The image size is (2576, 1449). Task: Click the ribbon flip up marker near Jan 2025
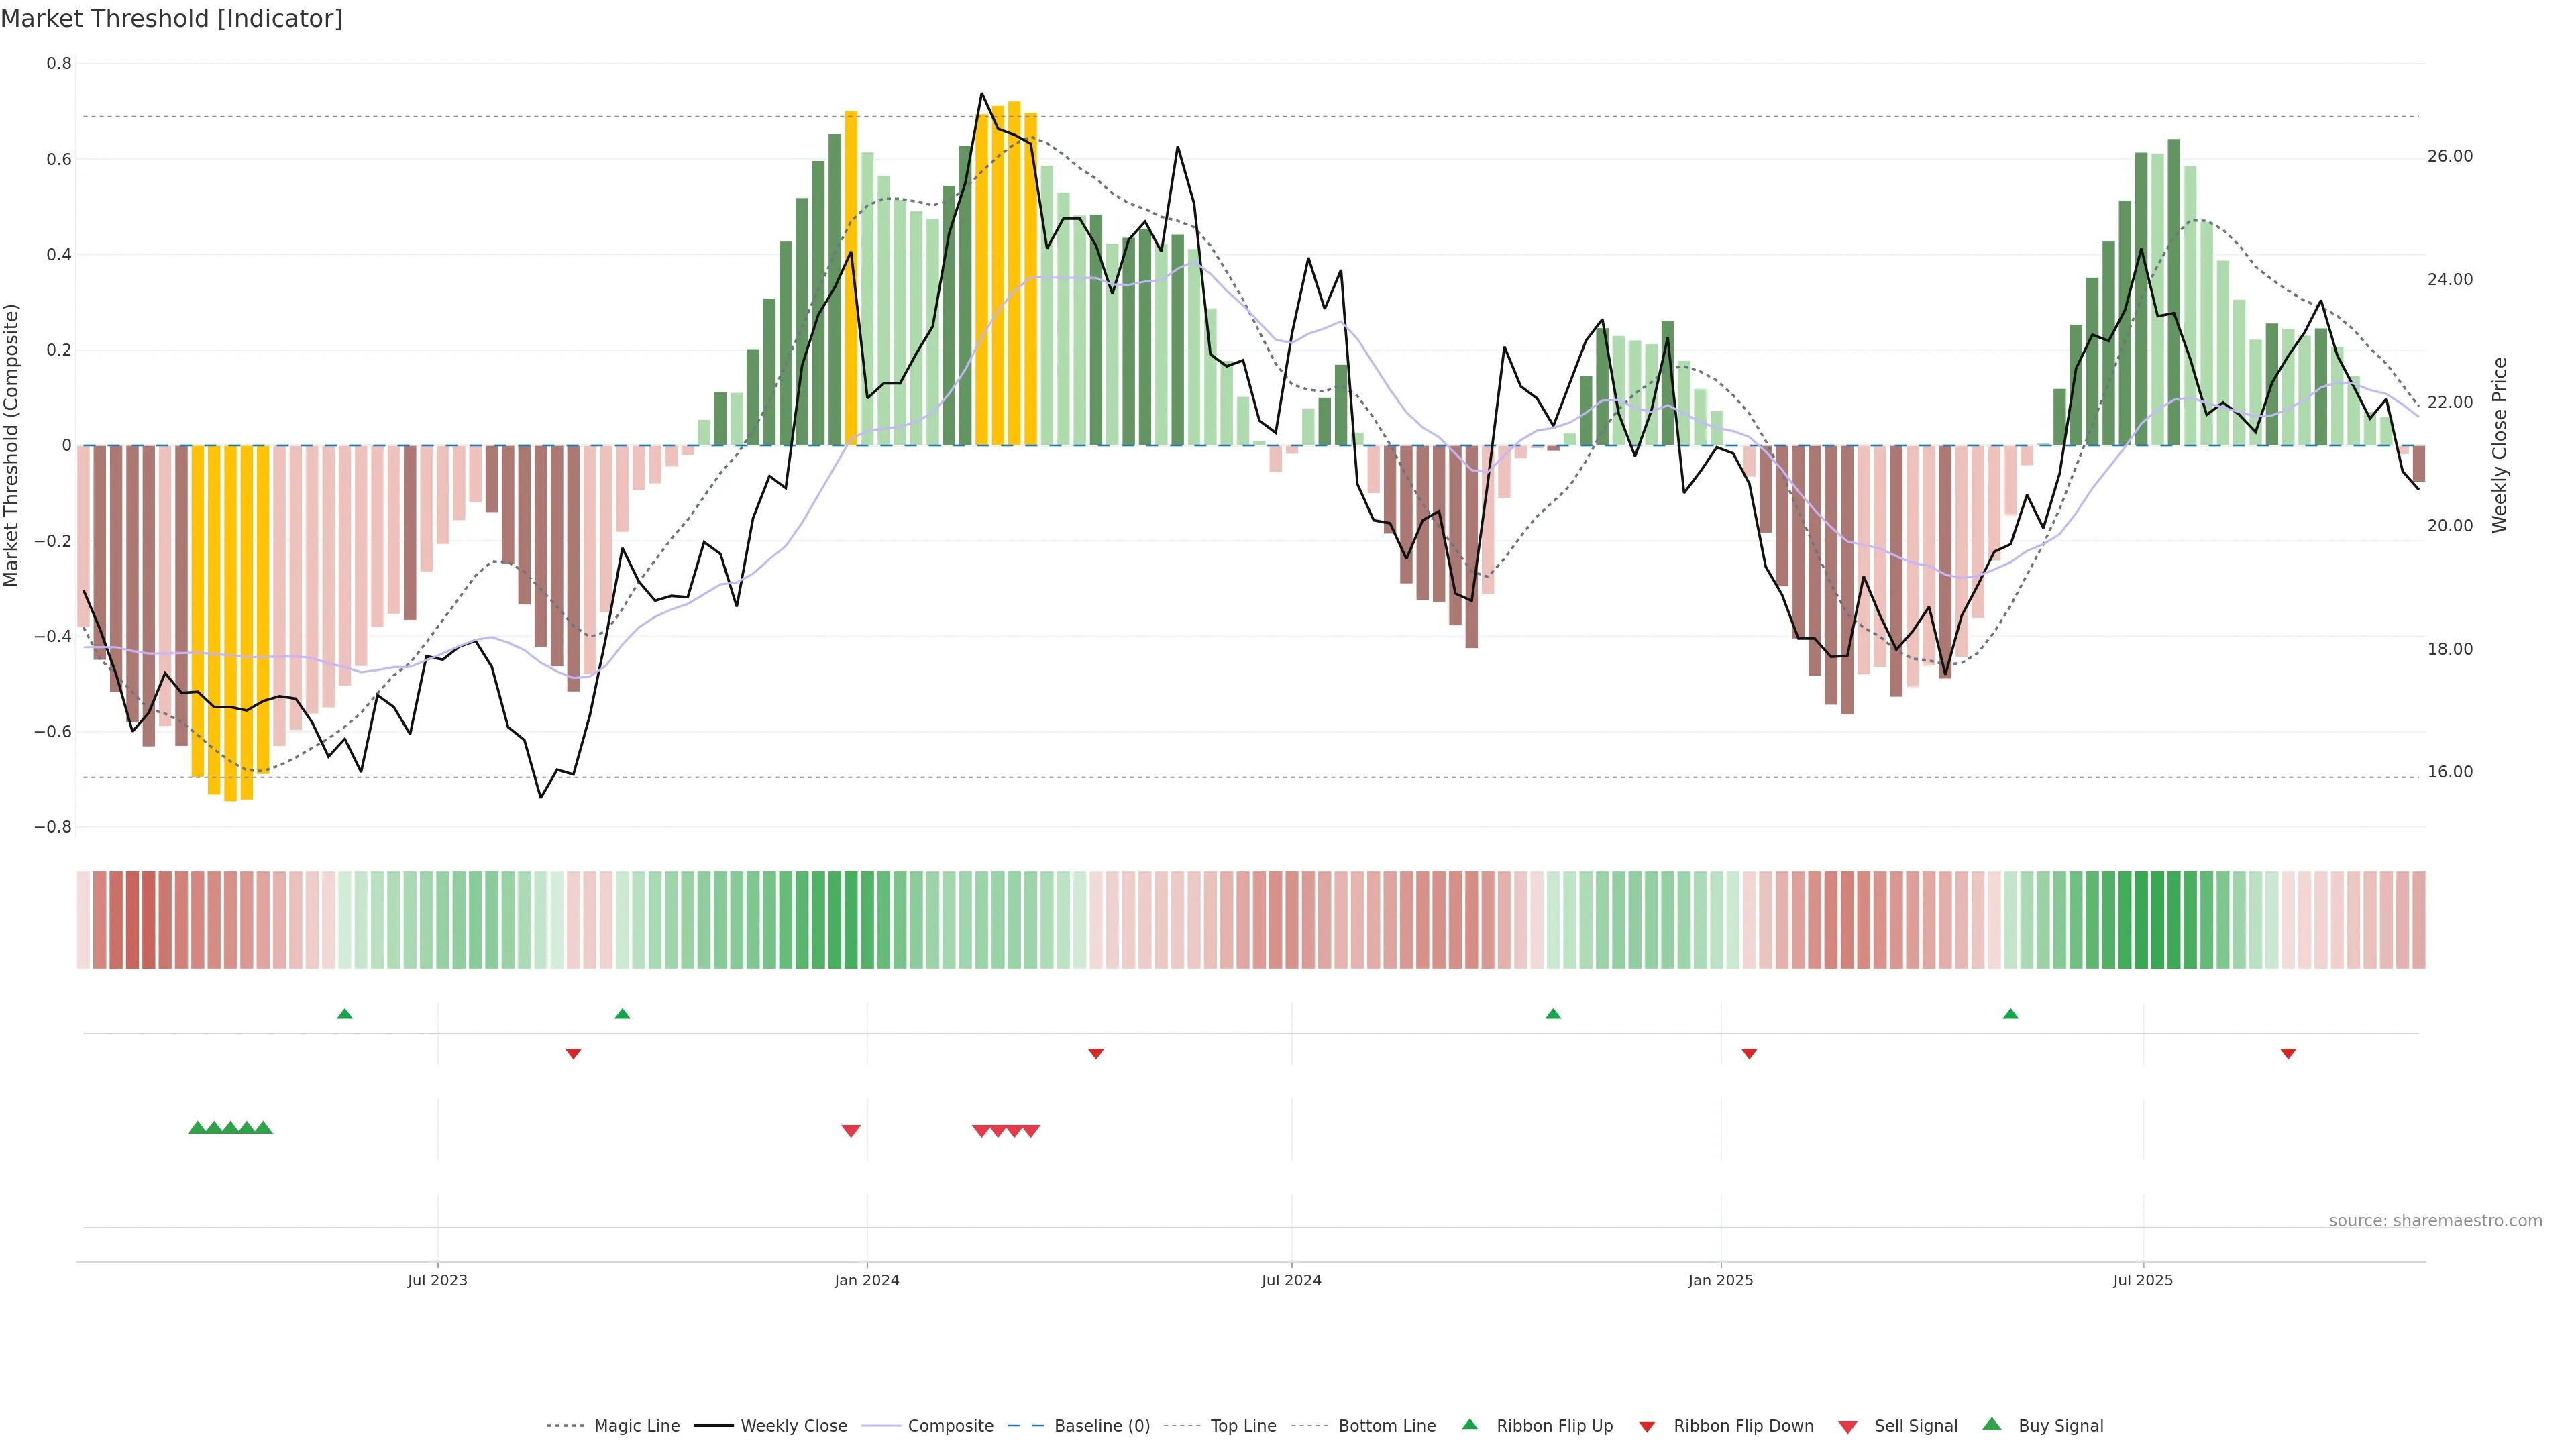(1553, 1014)
